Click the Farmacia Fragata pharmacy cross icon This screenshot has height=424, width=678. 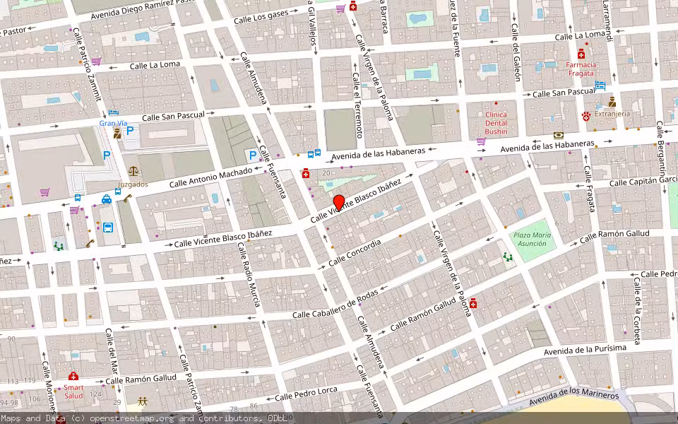(581, 54)
